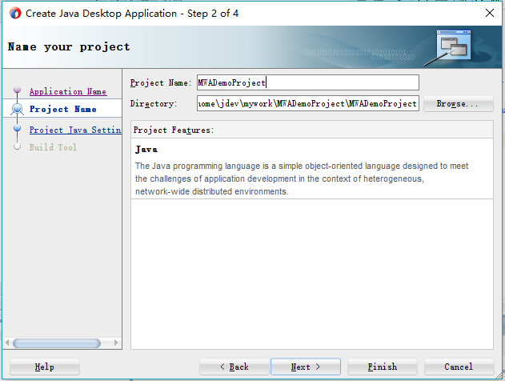This screenshot has width=505, height=381.
Task: Browse for project directory
Action: pos(459,104)
